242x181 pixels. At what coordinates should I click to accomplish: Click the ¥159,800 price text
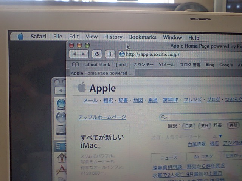click(x=92, y=173)
